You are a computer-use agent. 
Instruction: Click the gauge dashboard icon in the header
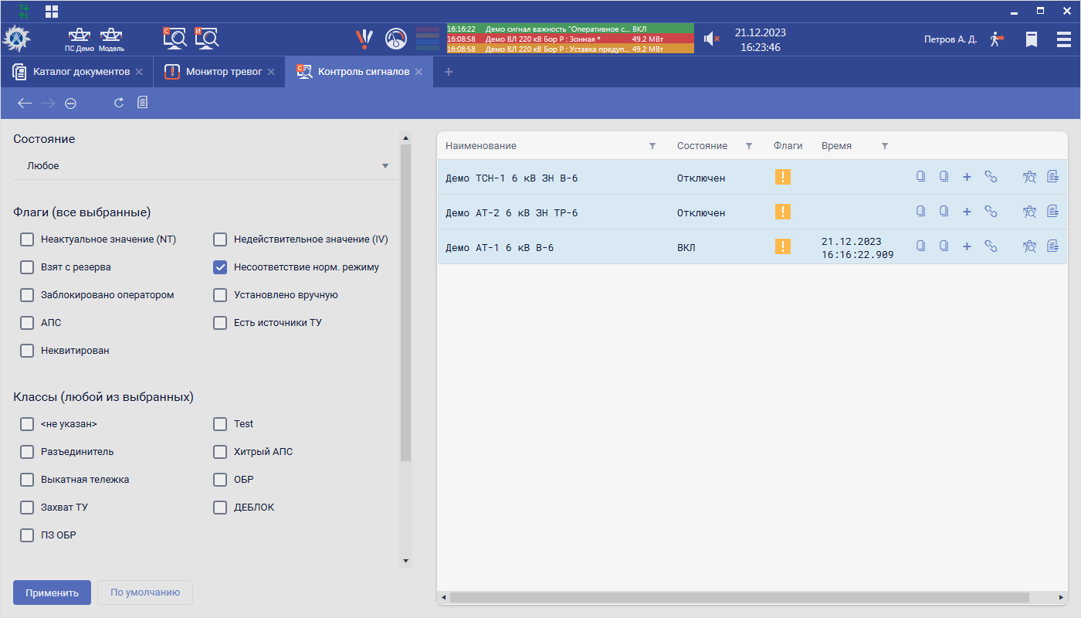click(395, 39)
